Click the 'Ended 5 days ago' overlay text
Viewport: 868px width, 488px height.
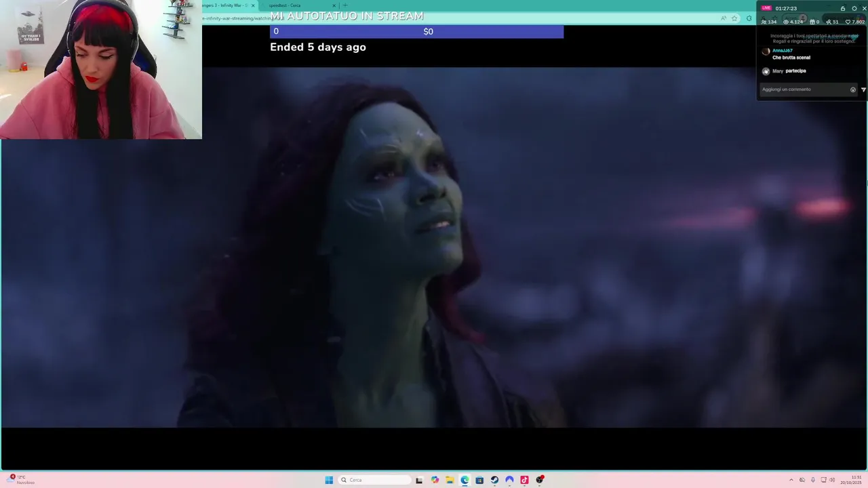click(318, 47)
